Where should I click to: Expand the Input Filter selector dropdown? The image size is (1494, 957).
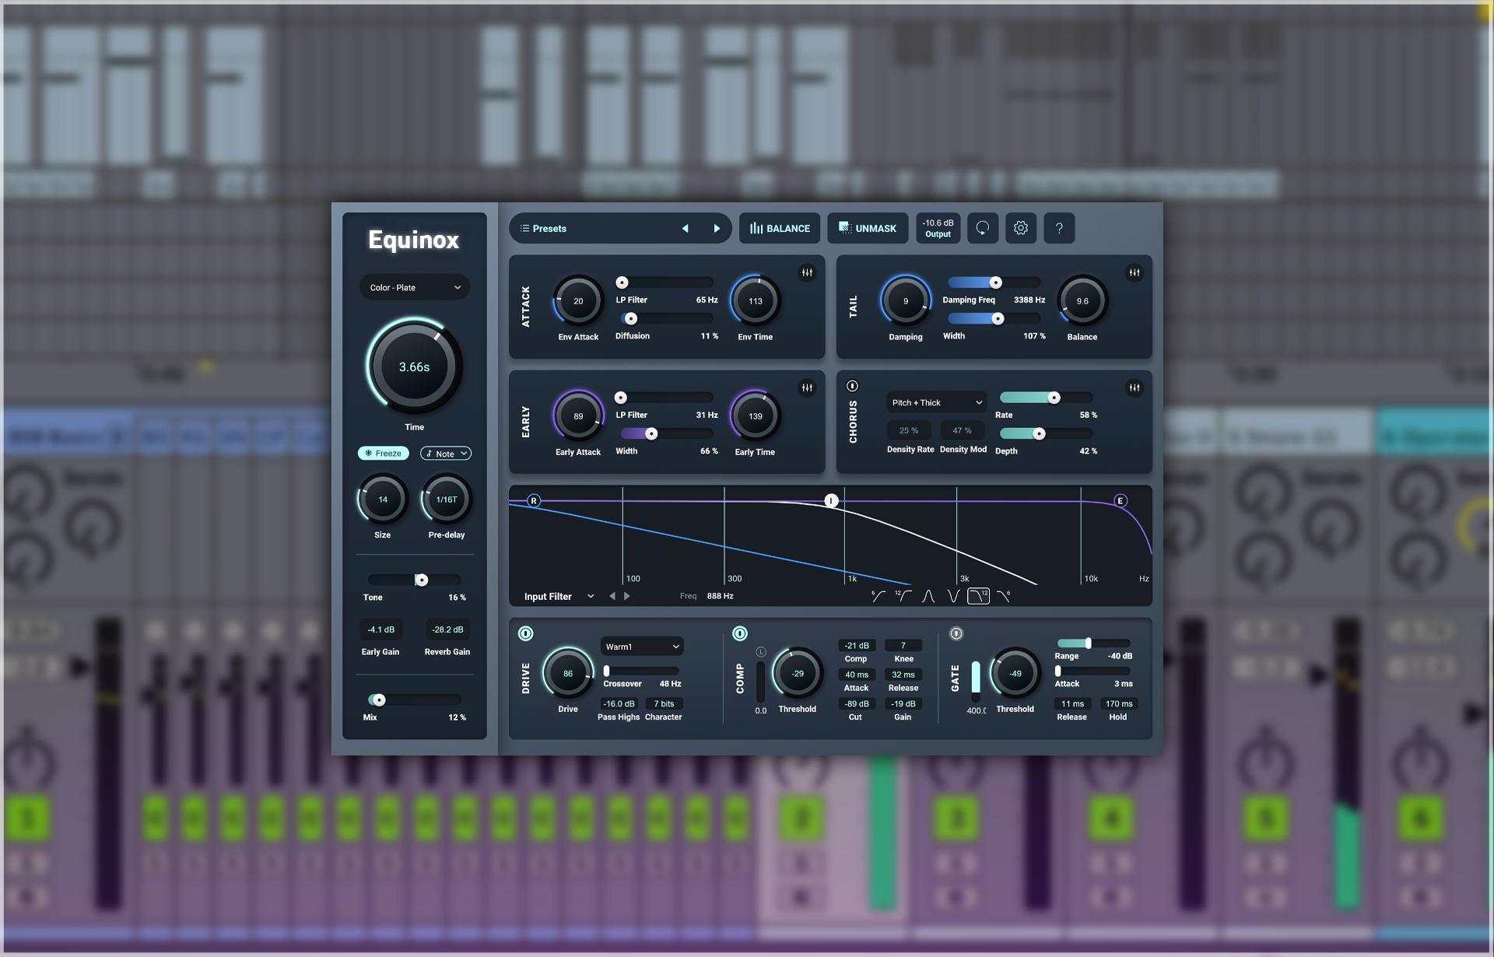coord(559,596)
